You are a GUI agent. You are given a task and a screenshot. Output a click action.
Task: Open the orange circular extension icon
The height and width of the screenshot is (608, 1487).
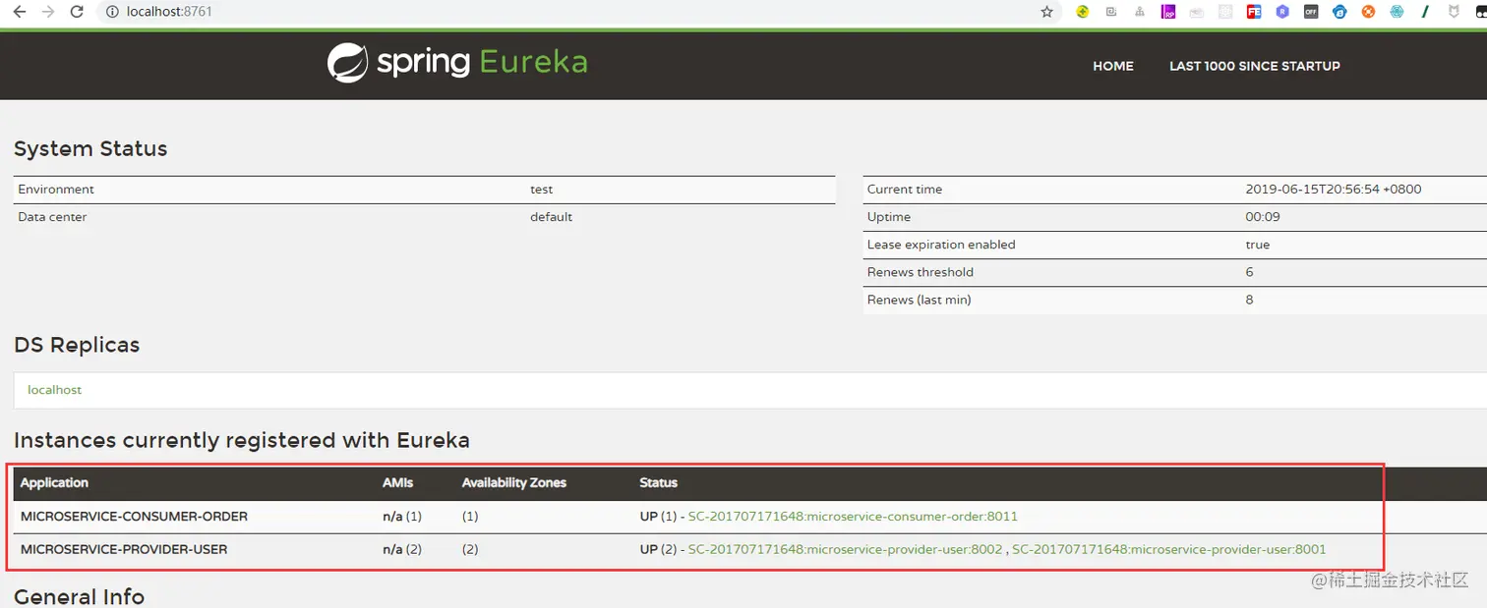(1368, 12)
